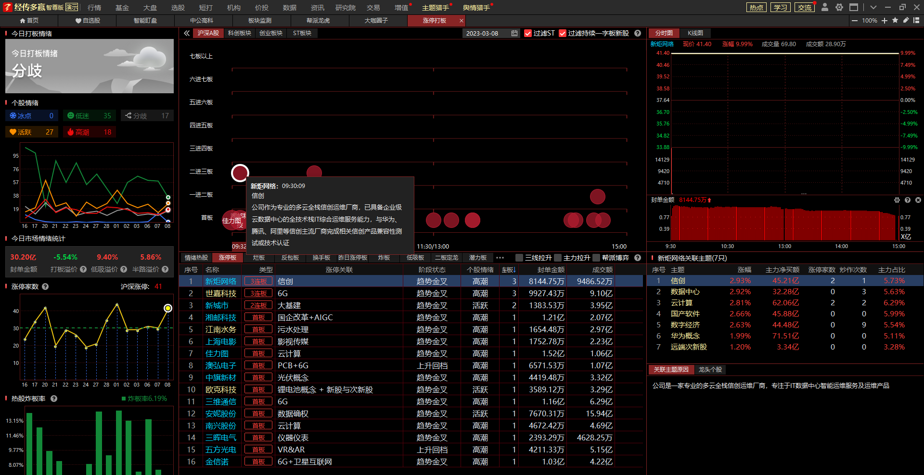Click help icon beside 热股炸板率

[54, 399]
